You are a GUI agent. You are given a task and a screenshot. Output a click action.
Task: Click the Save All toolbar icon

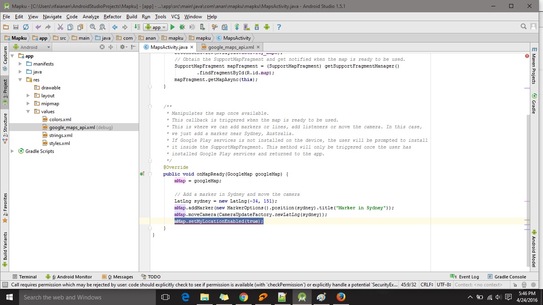click(x=16, y=27)
